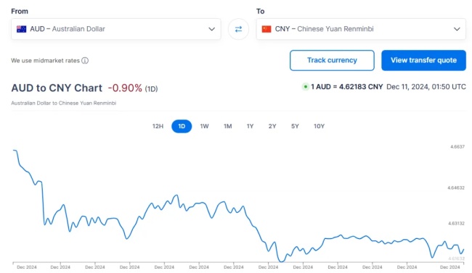
Task: Expand the AUD currency dropdown arrow
Action: [x=211, y=29]
